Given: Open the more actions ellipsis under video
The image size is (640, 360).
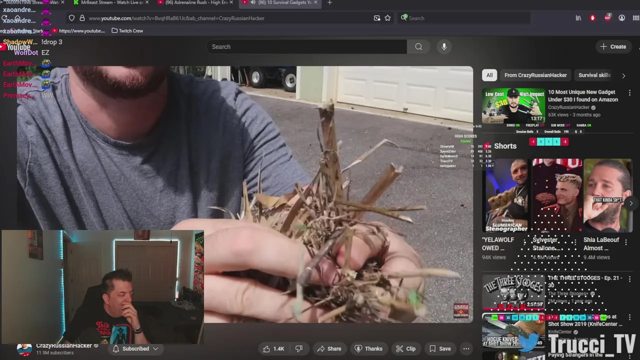Looking at the screenshot, I should coord(466,348).
